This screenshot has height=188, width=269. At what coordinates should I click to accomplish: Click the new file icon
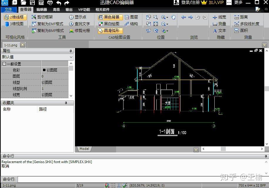pyautogui.click(x=15, y=3)
